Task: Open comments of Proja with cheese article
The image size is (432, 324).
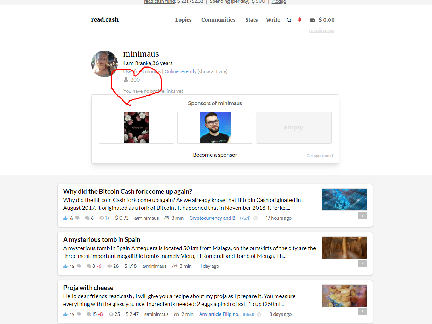Action: pyautogui.click(x=88, y=314)
